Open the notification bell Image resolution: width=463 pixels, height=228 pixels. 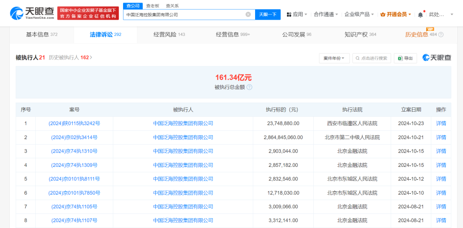tap(421, 15)
